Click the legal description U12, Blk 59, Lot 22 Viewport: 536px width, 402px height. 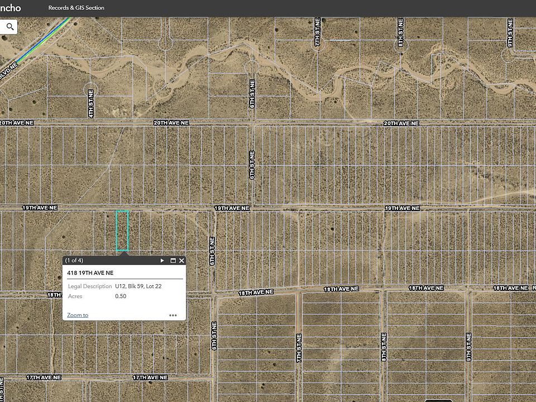click(x=138, y=286)
